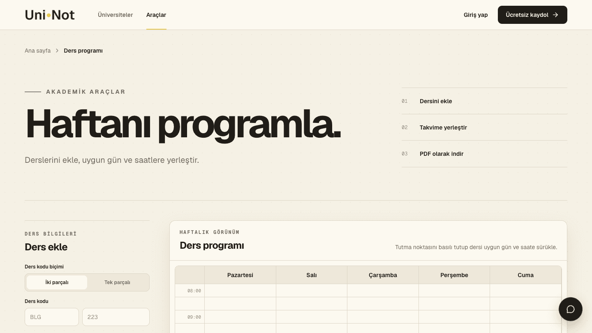Image resolution: width=592 pixels, height=333 pixels.
Task: Click the Haftanı programla headline
Action: pyautogui.click(x=183, y=124)
